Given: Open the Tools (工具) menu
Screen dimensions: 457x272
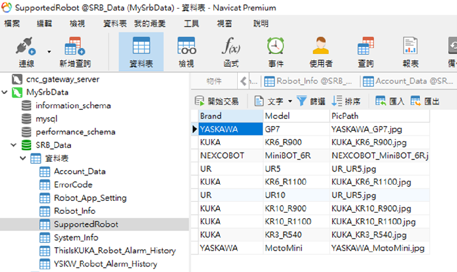Looking at the screenshot, I should (x=191, y=24).
